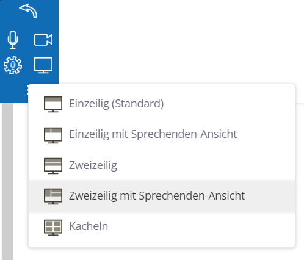Pick the Zweizeilig text label
Image resolution: width=304 pixels, height=260 pixels.
click(x=93, y=165)
